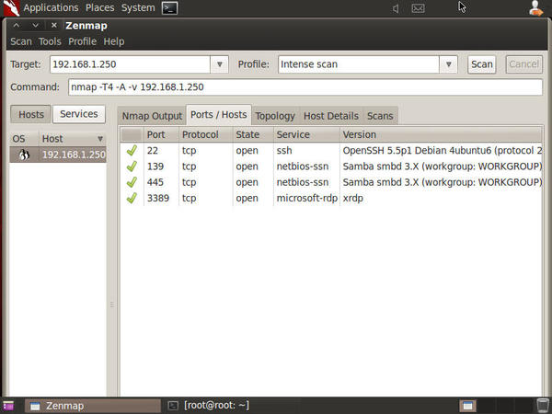Screen dimensions: 552x414
Task: Open the Help menu
Action: pos(114,41)
